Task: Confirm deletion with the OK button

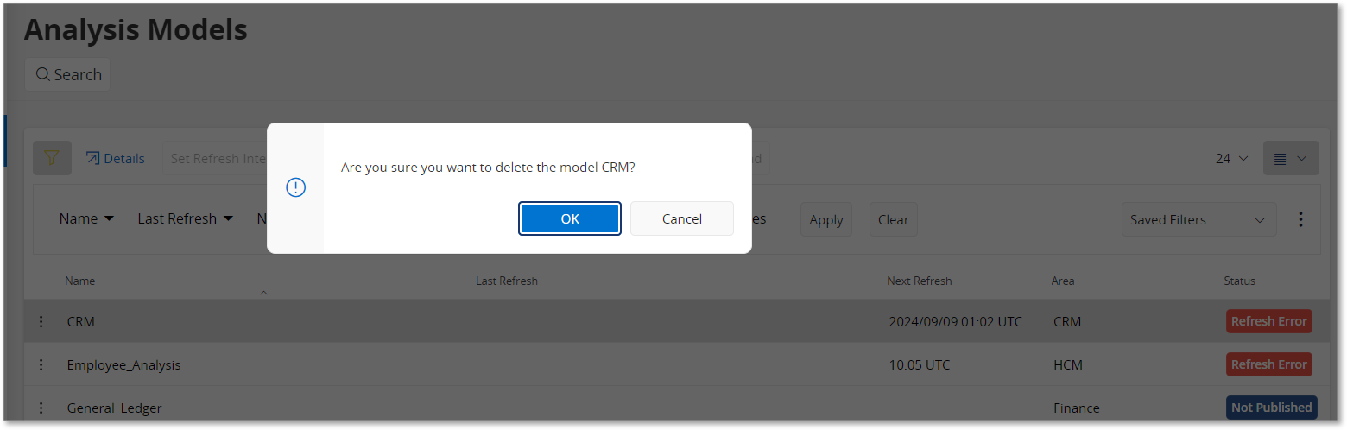Action: [x=570, y=218]
